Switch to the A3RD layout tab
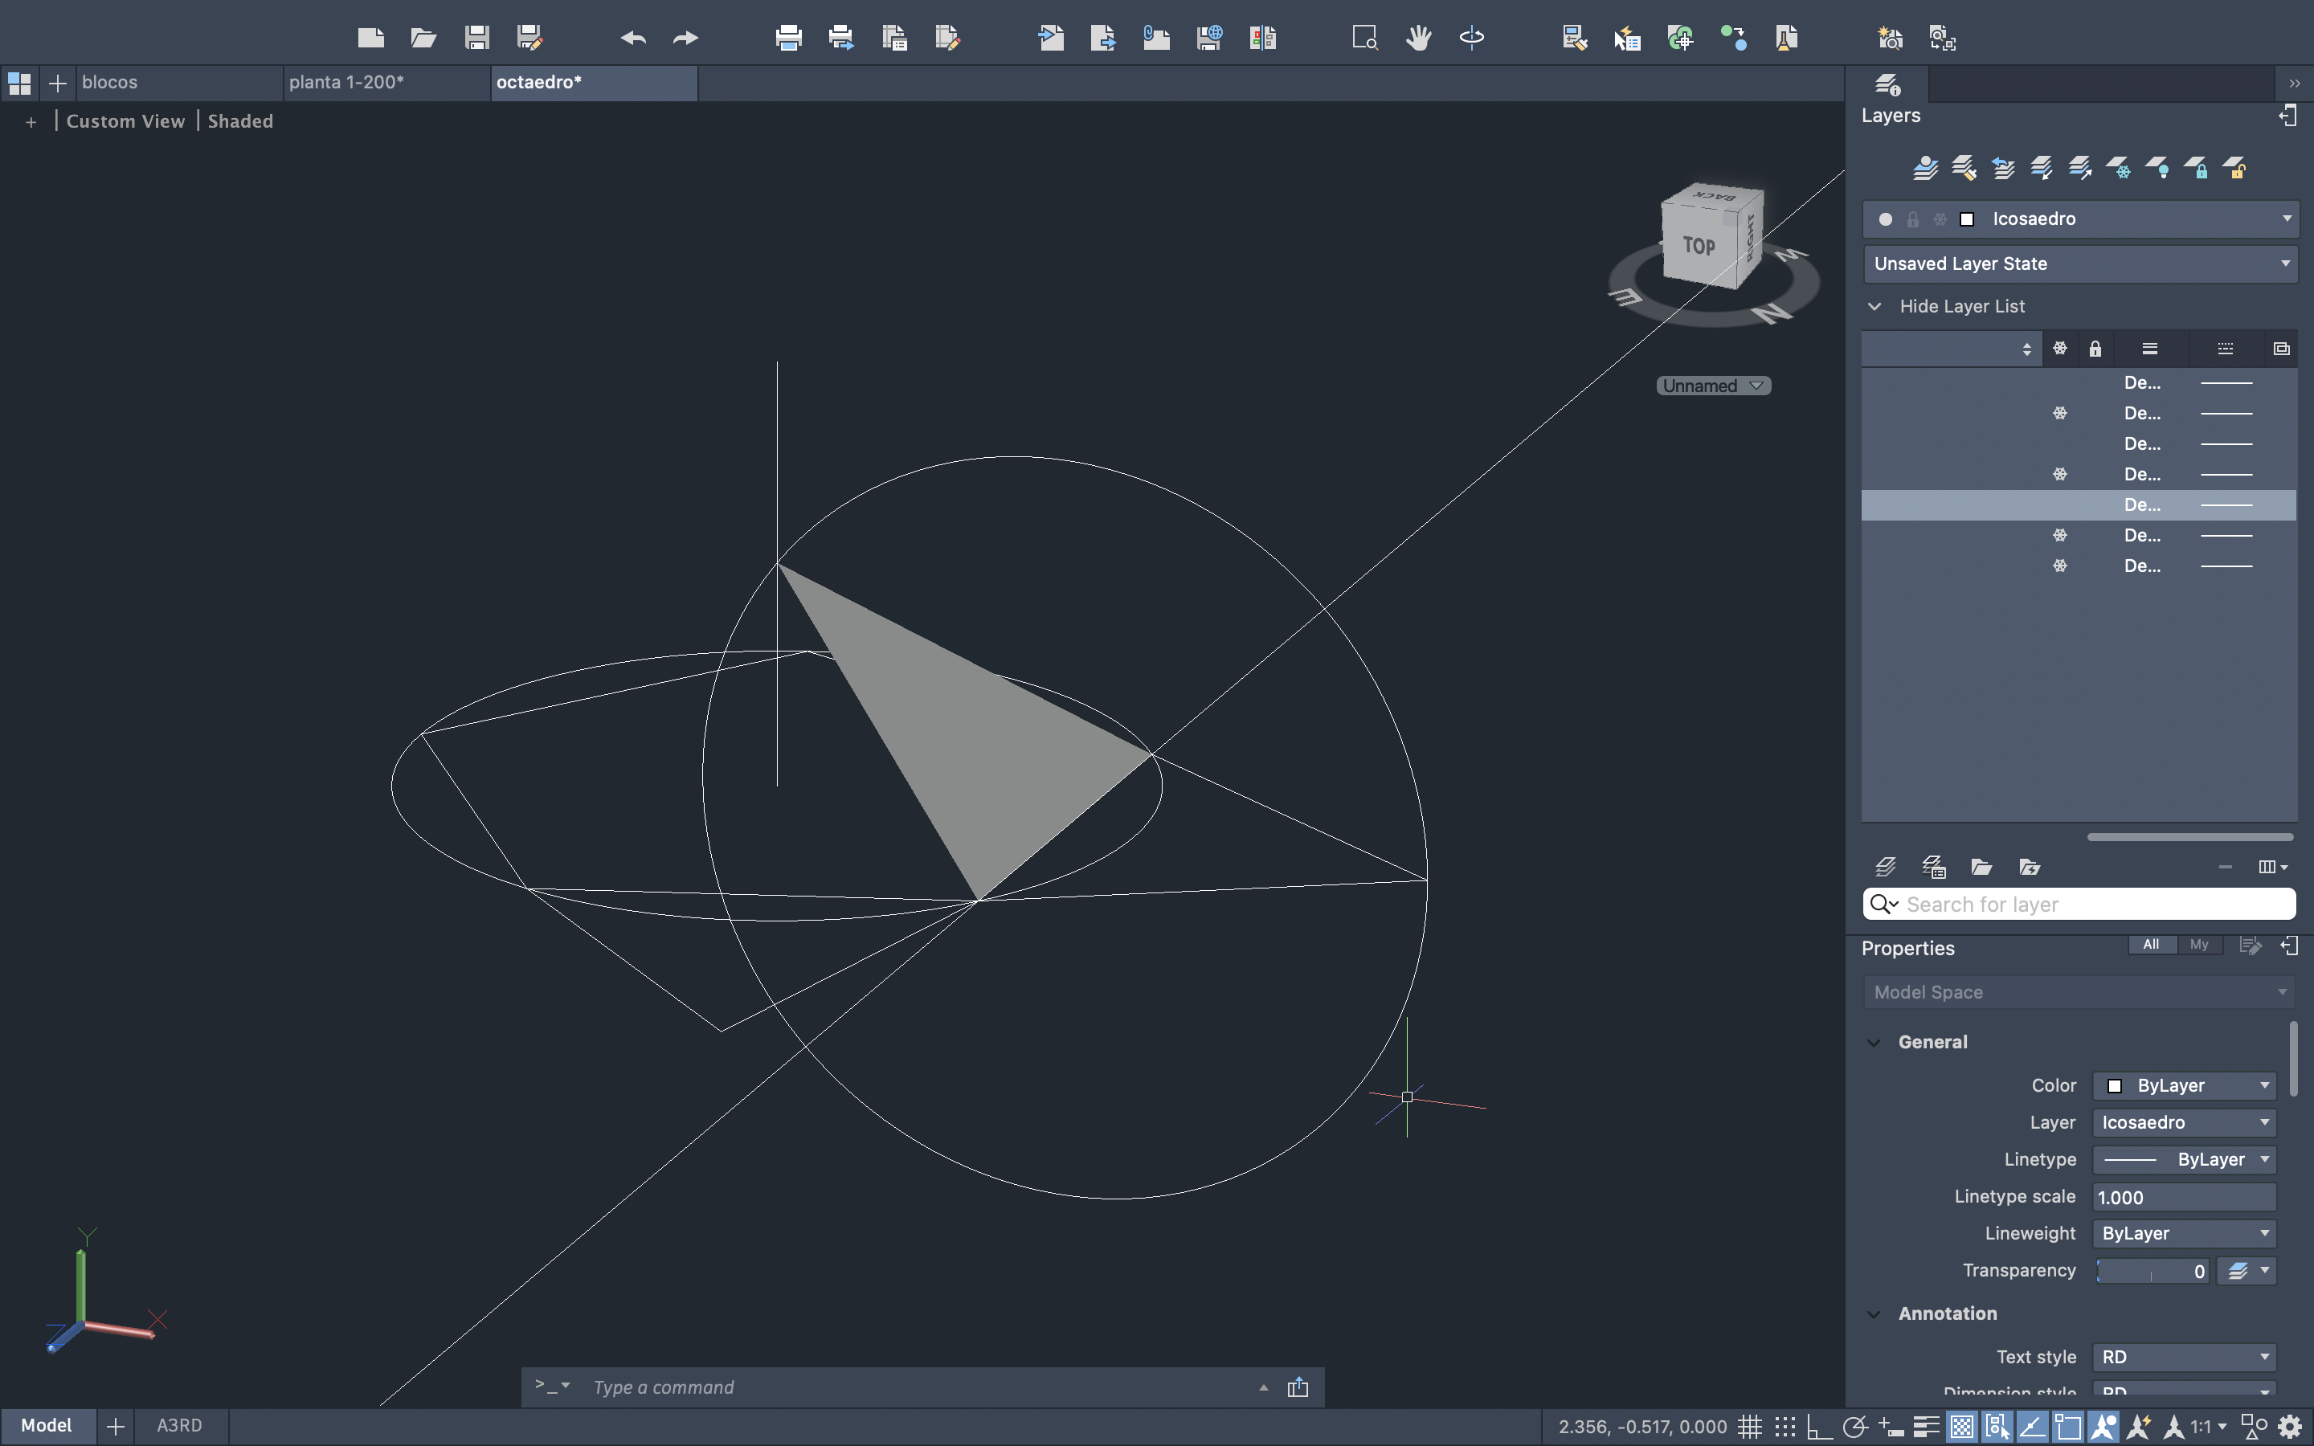2314x1446 pixels. click(x=179, y=1425)
